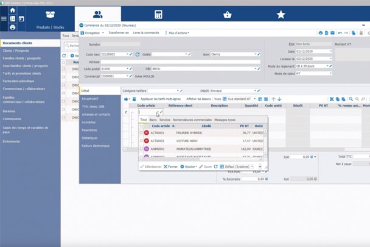Click Livrer la commande button
This screenshot has height=247, width=370.
[145, 33]
